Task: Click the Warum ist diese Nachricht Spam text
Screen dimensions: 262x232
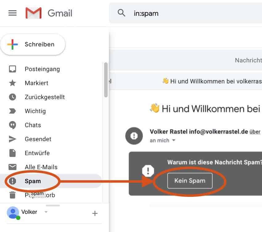Action: point(215,162)
